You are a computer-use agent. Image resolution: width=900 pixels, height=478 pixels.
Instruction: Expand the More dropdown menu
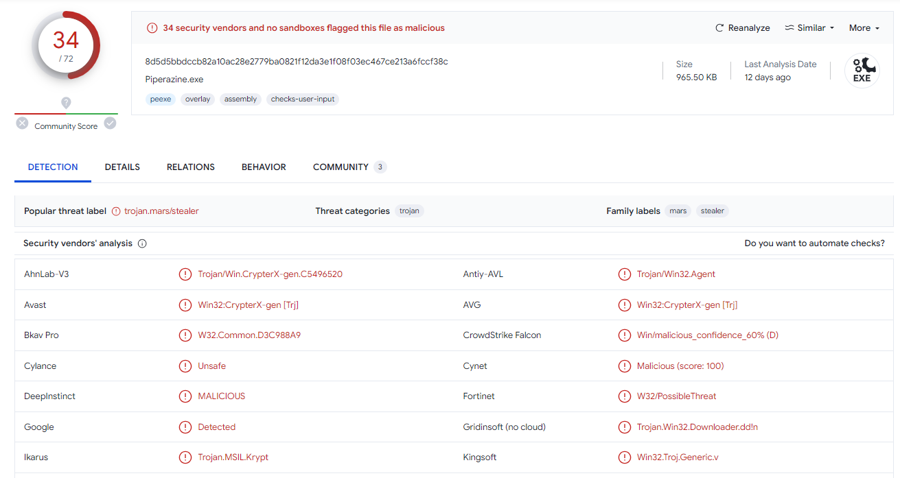coord(864,28)
